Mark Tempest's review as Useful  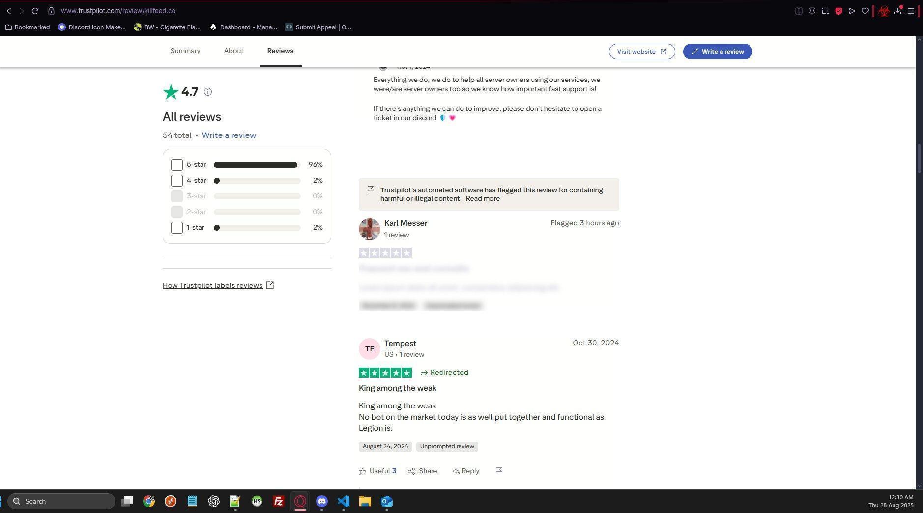click(377, 471)
